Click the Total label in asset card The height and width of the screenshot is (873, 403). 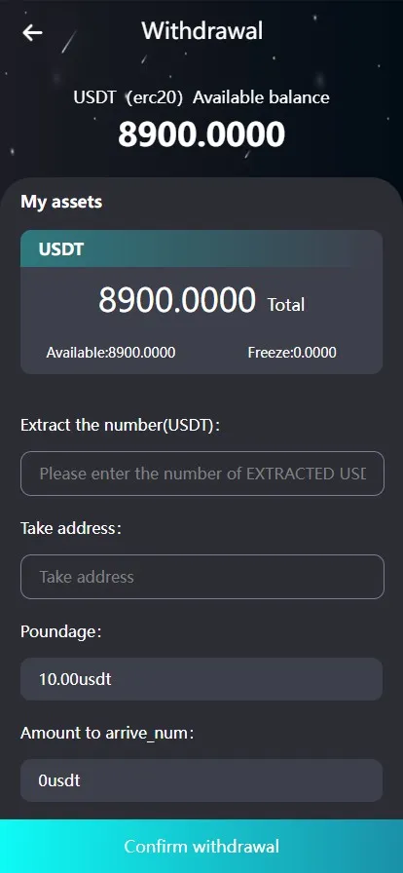pyautogui.click(x=286, y=305)
